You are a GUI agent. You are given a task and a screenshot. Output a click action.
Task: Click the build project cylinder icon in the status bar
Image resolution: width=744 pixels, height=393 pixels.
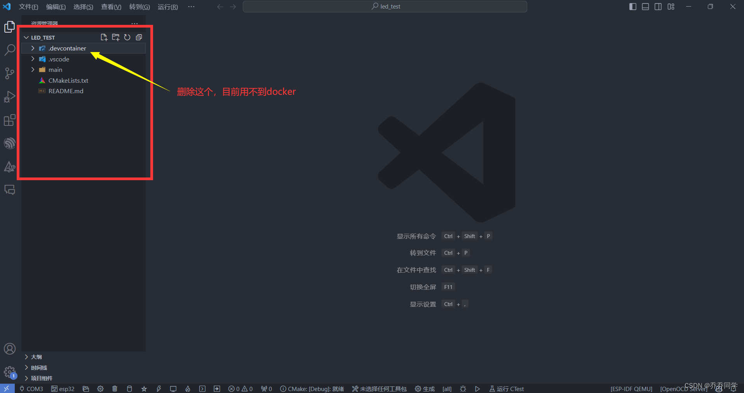point(129,389)
